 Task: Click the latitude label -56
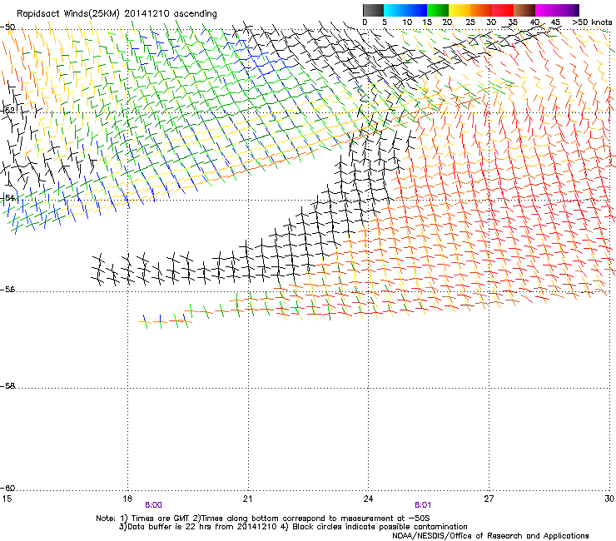tap(8, 290)
